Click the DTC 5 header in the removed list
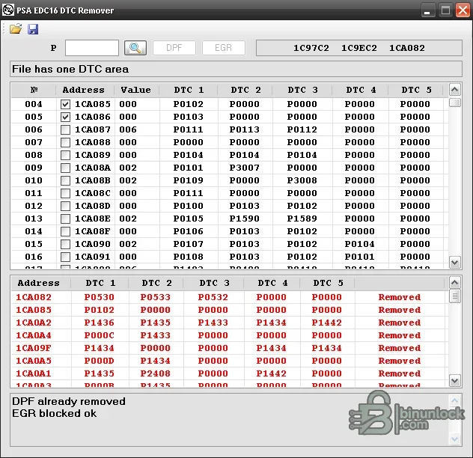Screen dimensions: 473x458 click(x=328, y=283)
